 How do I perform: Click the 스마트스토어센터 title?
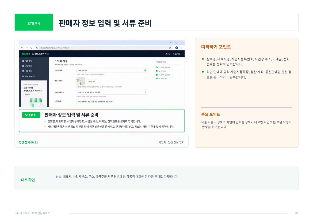point(40,54)
